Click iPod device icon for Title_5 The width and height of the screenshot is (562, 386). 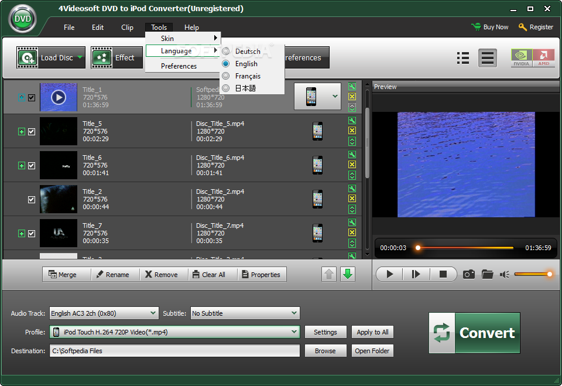(x=317, y=131)
